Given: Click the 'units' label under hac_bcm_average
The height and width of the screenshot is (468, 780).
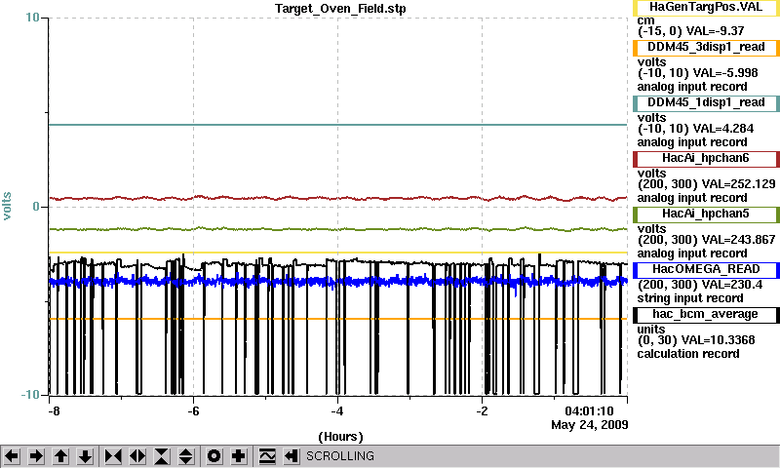Looking at the screenshot, I should click(651, 330).
